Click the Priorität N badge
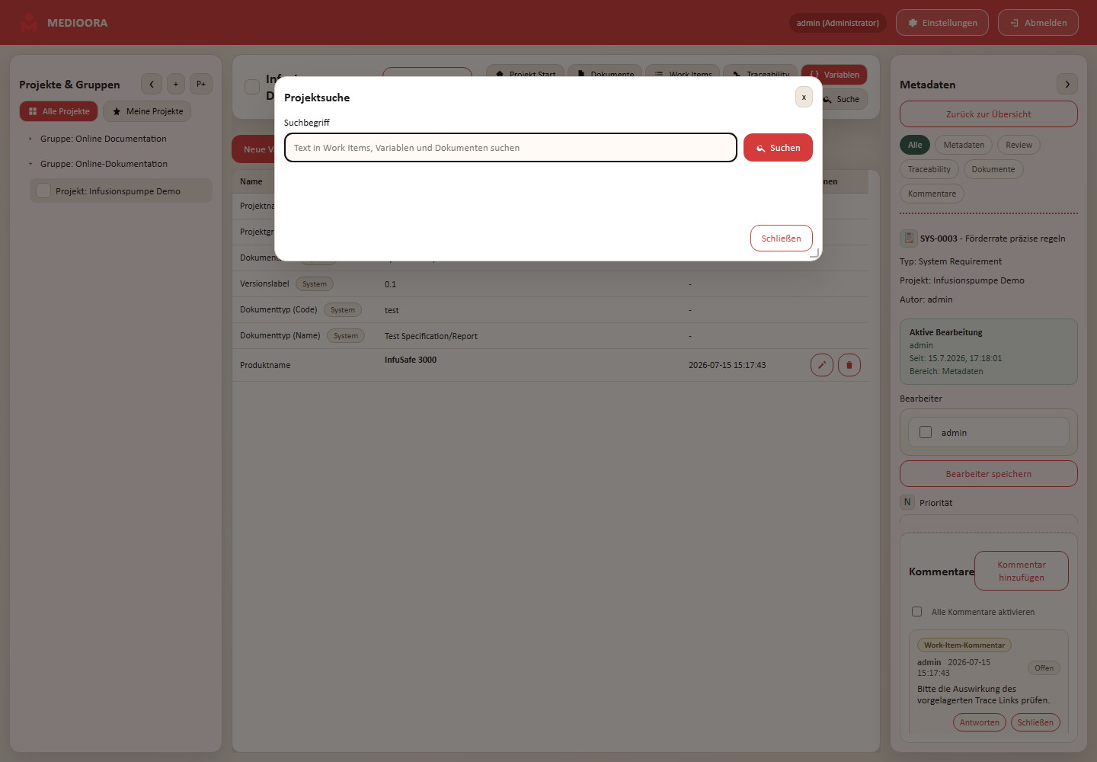Image resolution: width=1097 pixels, height=762 pixels. click(907, 502)
